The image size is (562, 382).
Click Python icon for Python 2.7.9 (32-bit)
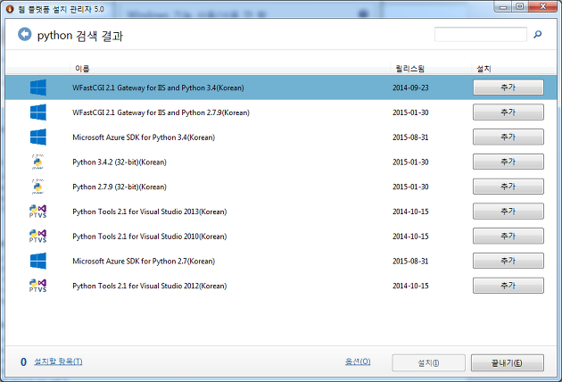point(37,187)
